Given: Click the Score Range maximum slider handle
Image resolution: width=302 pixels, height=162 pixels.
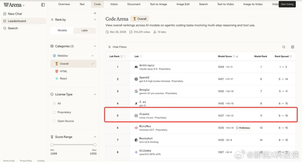Looking at the screenshot, I should click(x=95, y=145).
